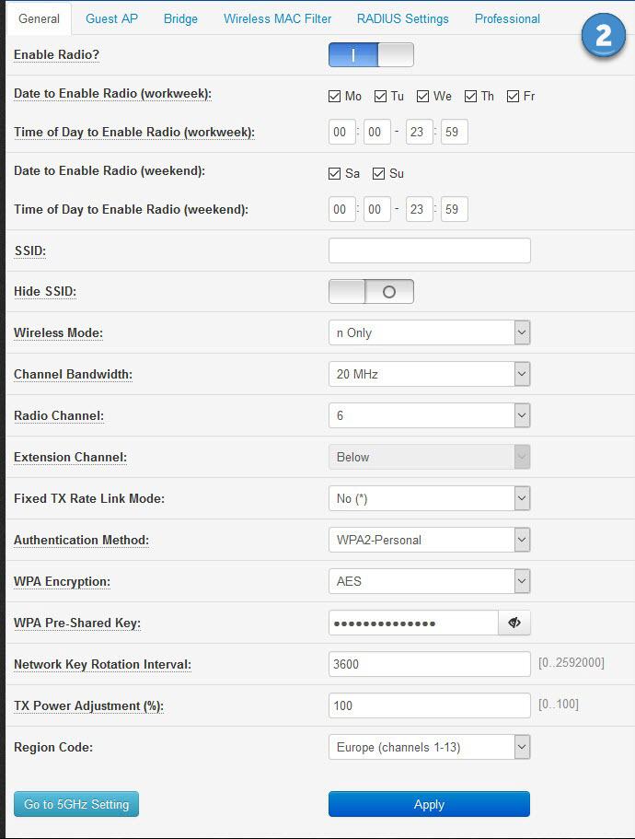
Task: Open the Region Code dropdown
Action: 429,748
